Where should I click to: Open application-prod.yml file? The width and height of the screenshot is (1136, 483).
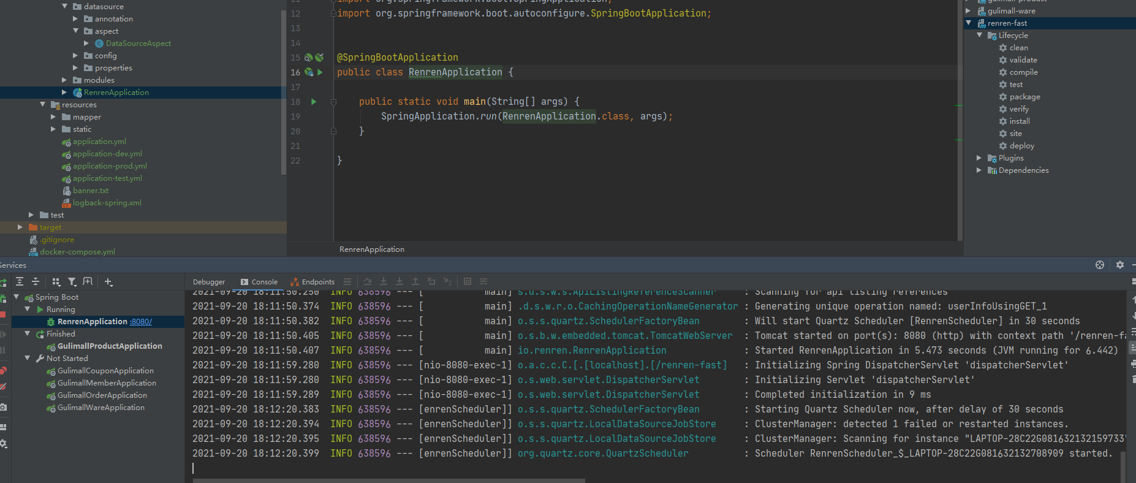(110, 166)
